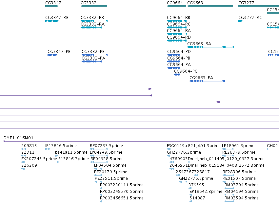Select EST RP003466651.5prime

tap(101, 201)
